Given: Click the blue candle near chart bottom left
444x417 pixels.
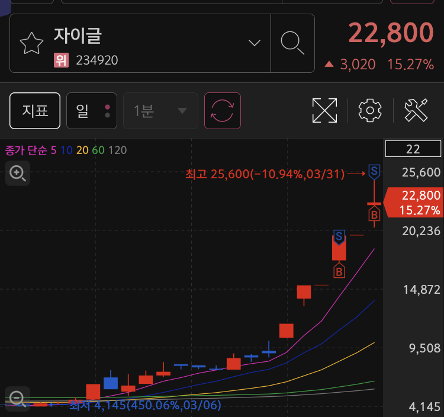Looking at the screenshot, I should (111, 383).
